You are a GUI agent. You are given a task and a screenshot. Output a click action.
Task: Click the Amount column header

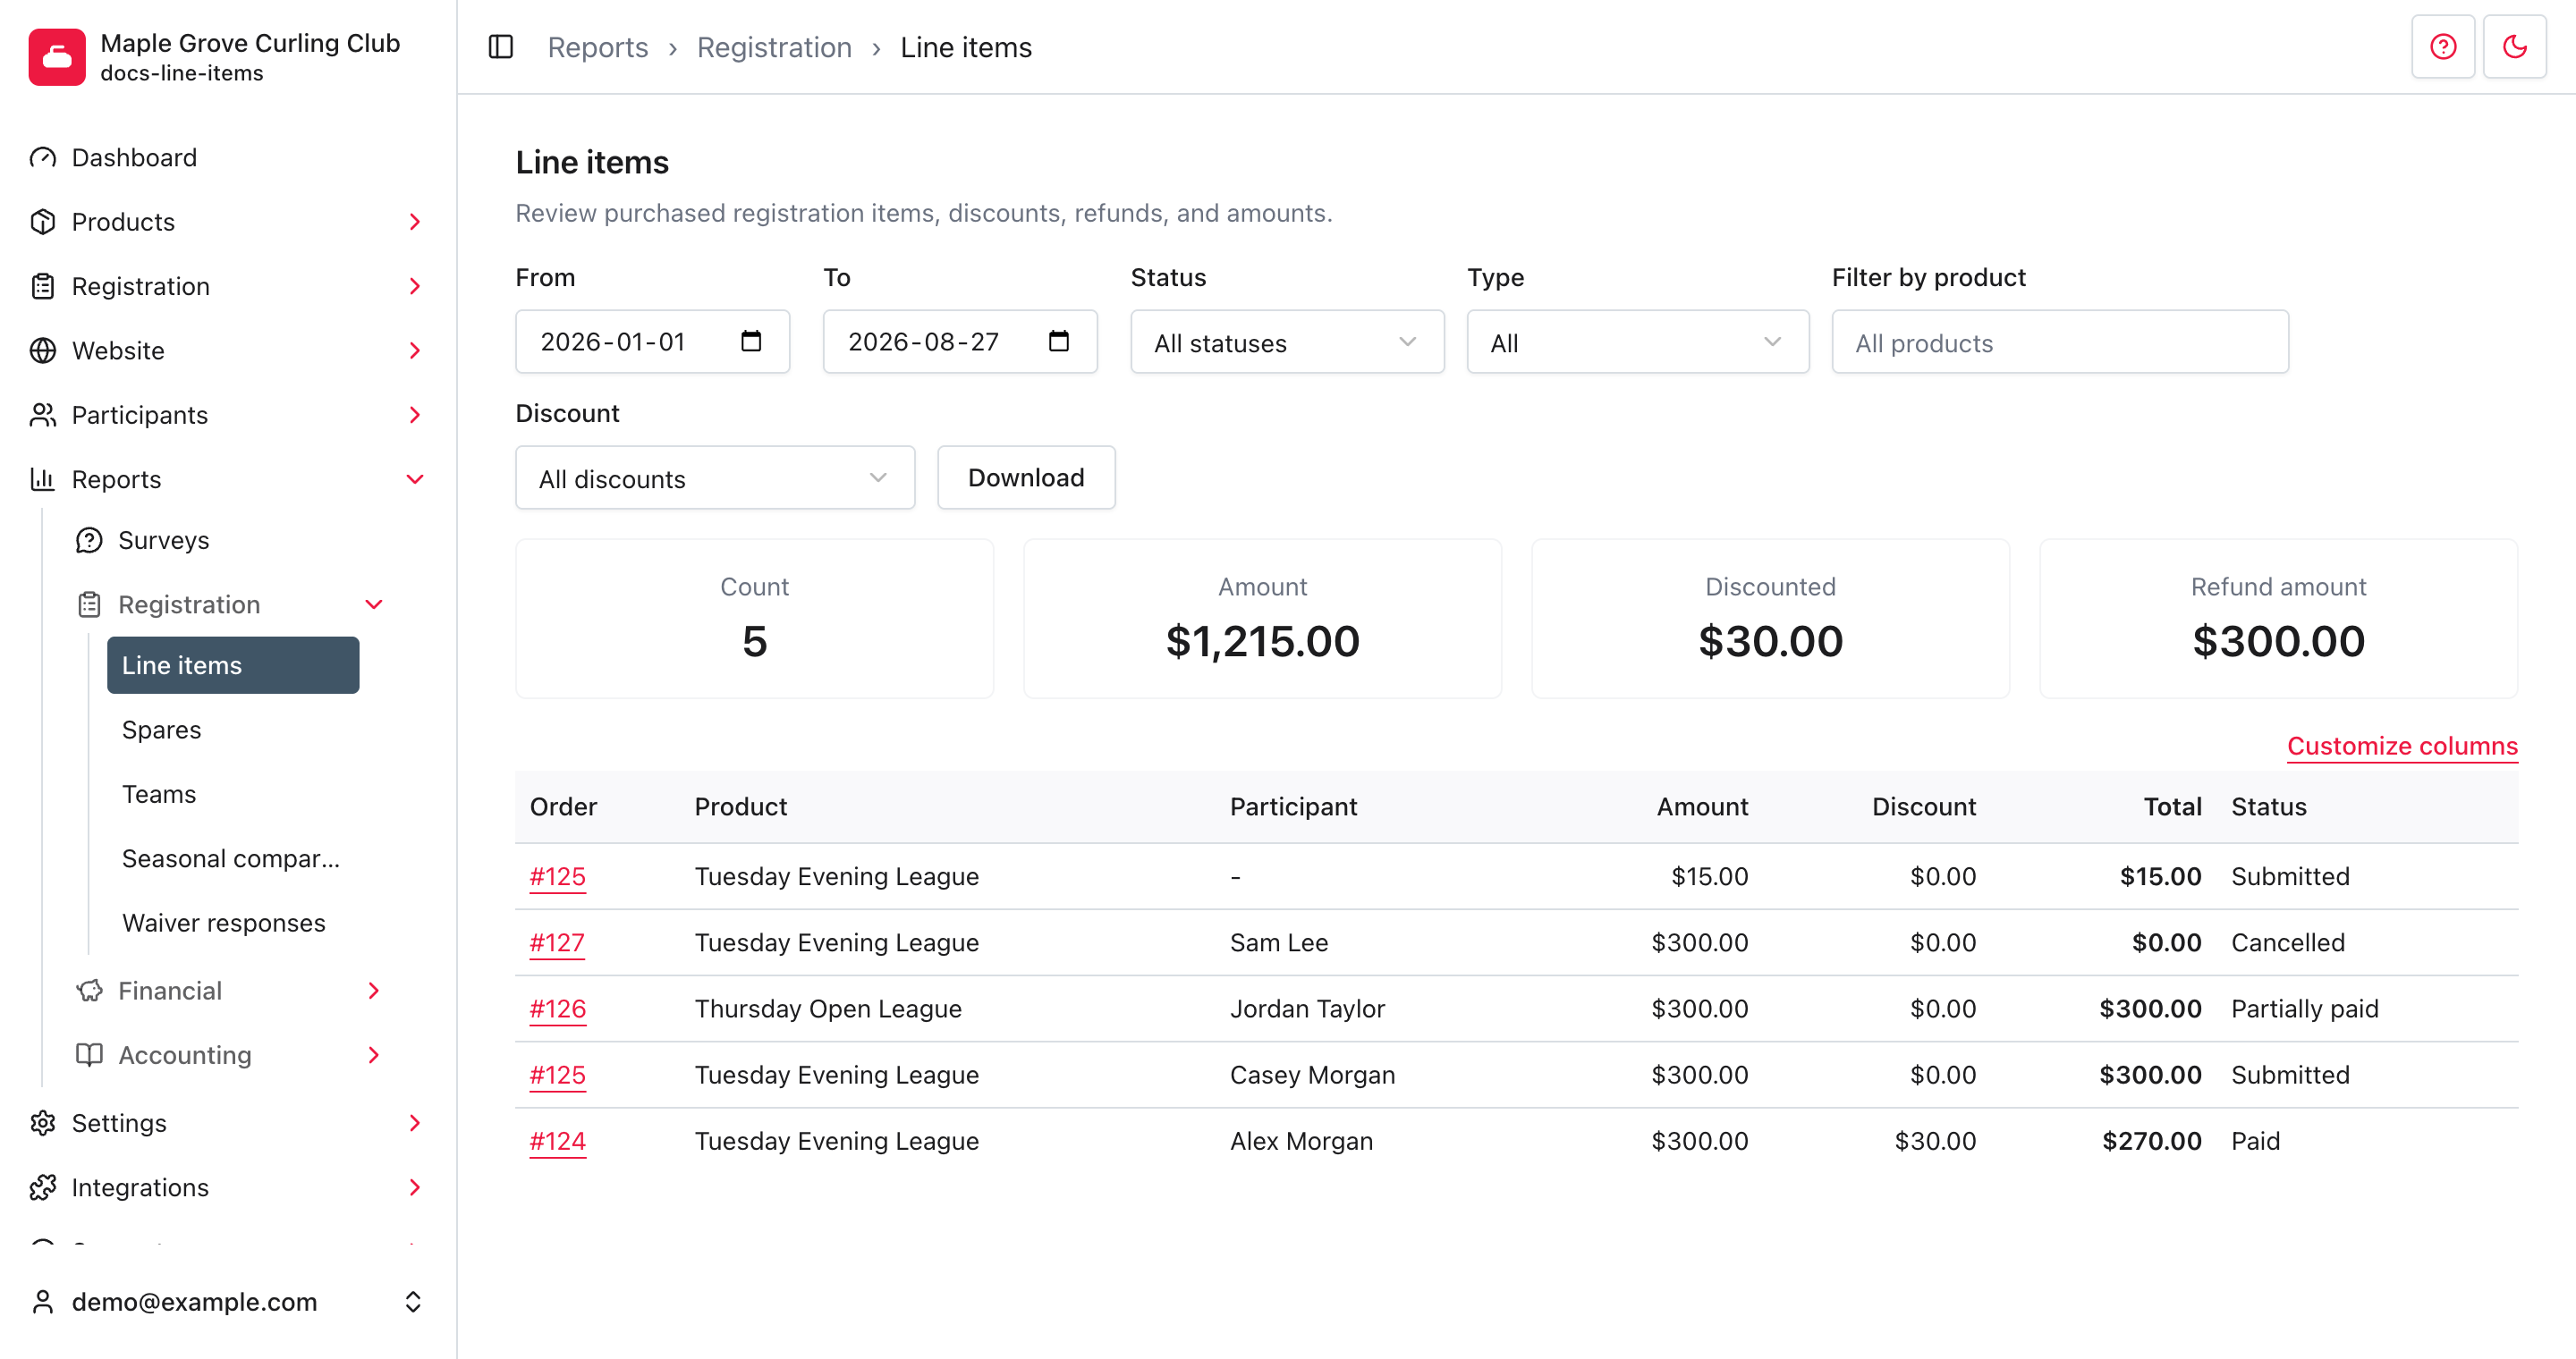(1702, 806)
